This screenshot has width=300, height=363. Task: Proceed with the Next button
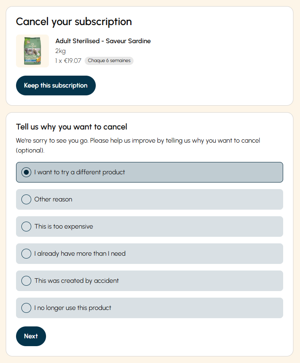click(31, 336)
